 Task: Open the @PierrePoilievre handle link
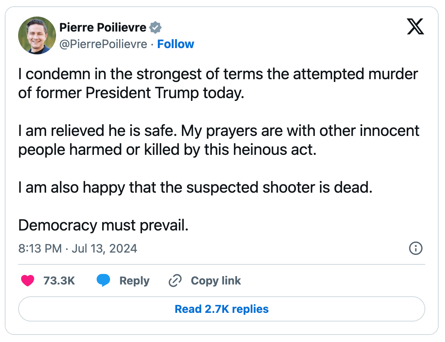[x=103, y=44]
